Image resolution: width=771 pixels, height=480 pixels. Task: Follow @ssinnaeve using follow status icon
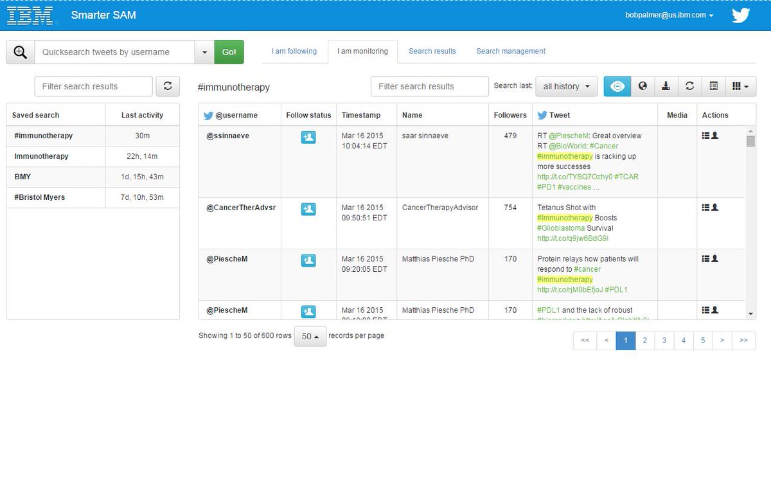coord(308,137)
